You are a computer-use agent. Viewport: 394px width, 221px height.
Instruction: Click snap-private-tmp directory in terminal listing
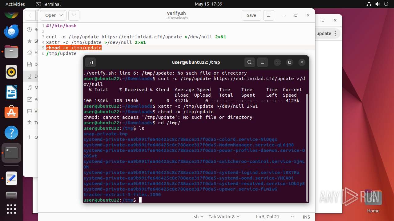tap(105, 134)
